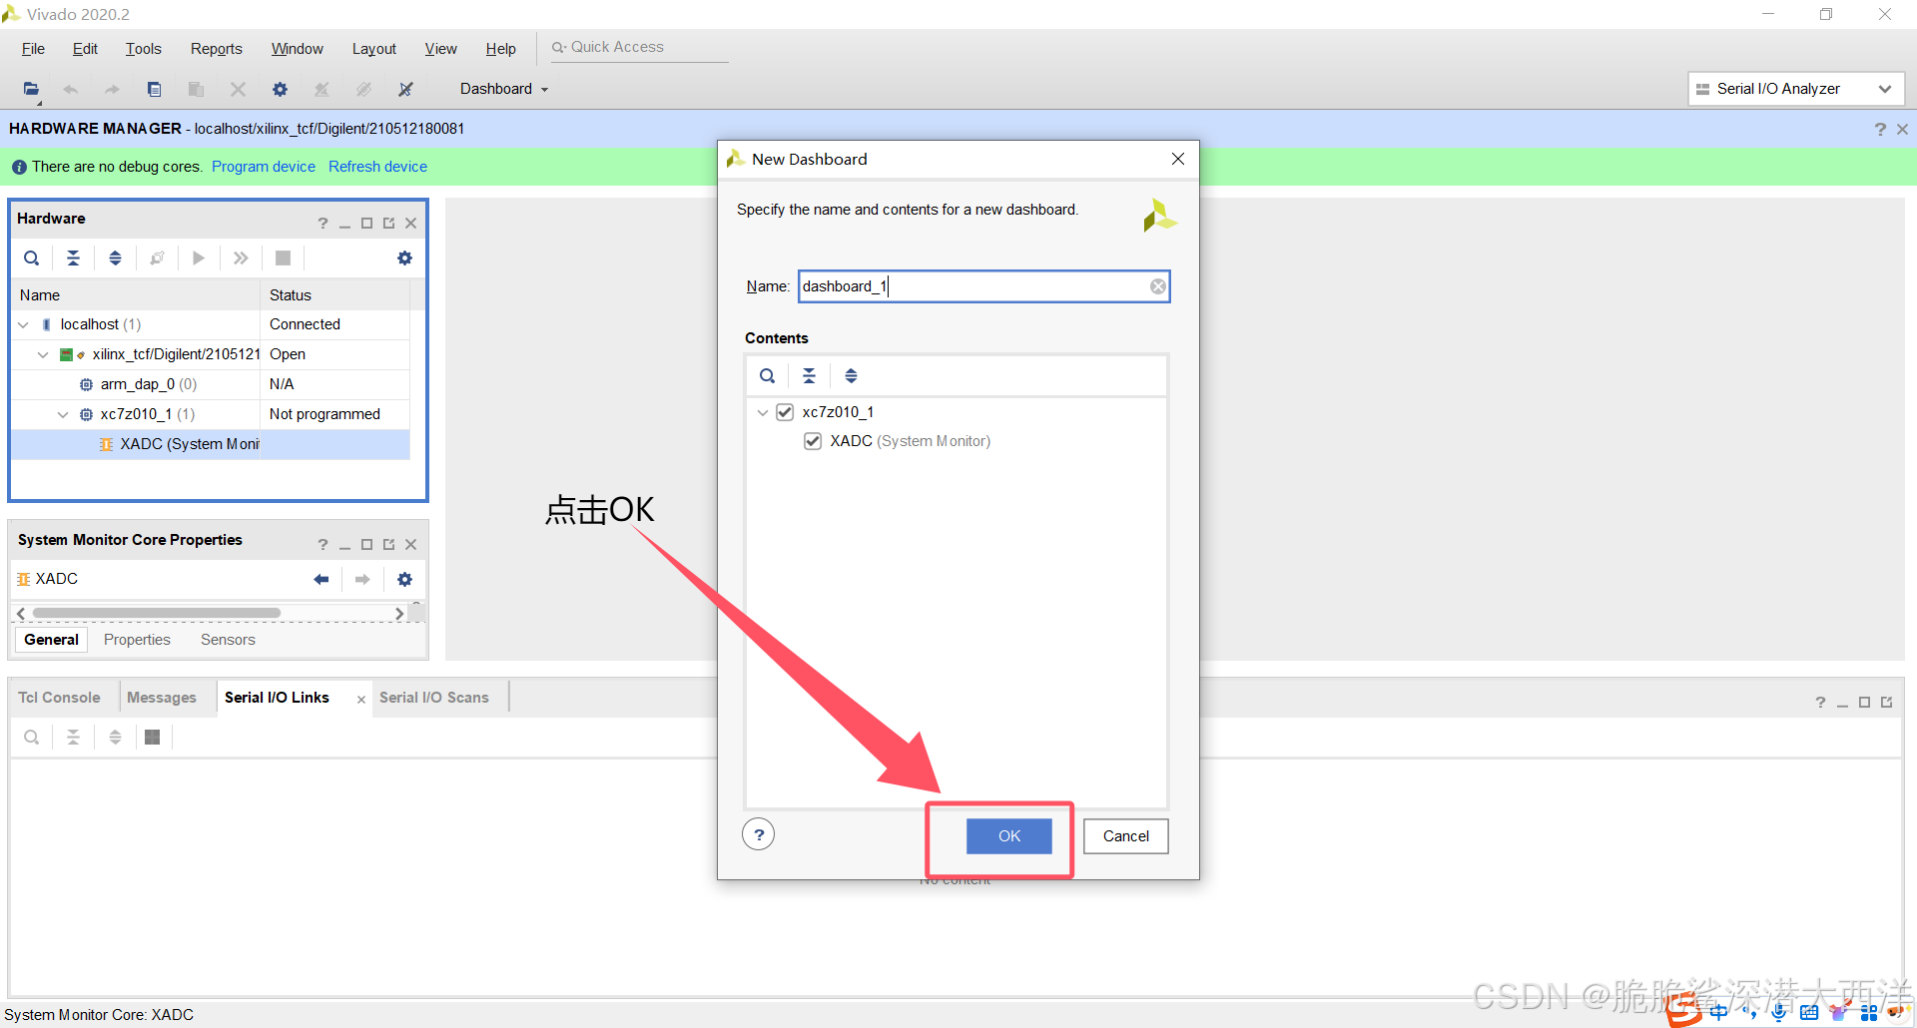1917x1028 pixels.
Task: Open the Layout menu
Action: tap(373, 49)
